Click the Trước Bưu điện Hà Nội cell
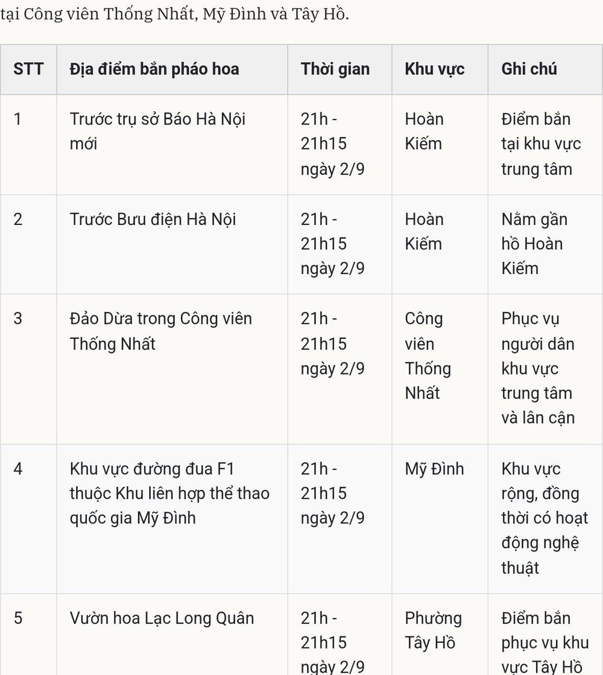Viewport: 603px width, 675px height. pos(172,244)
